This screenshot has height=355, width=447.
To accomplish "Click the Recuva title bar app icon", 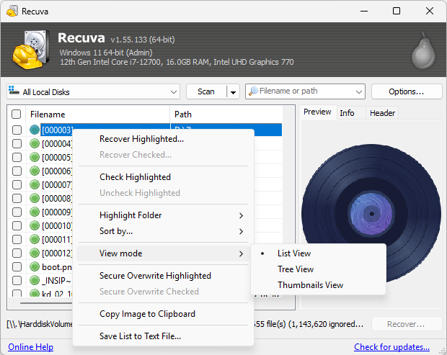I will click(x=12, y=11).
